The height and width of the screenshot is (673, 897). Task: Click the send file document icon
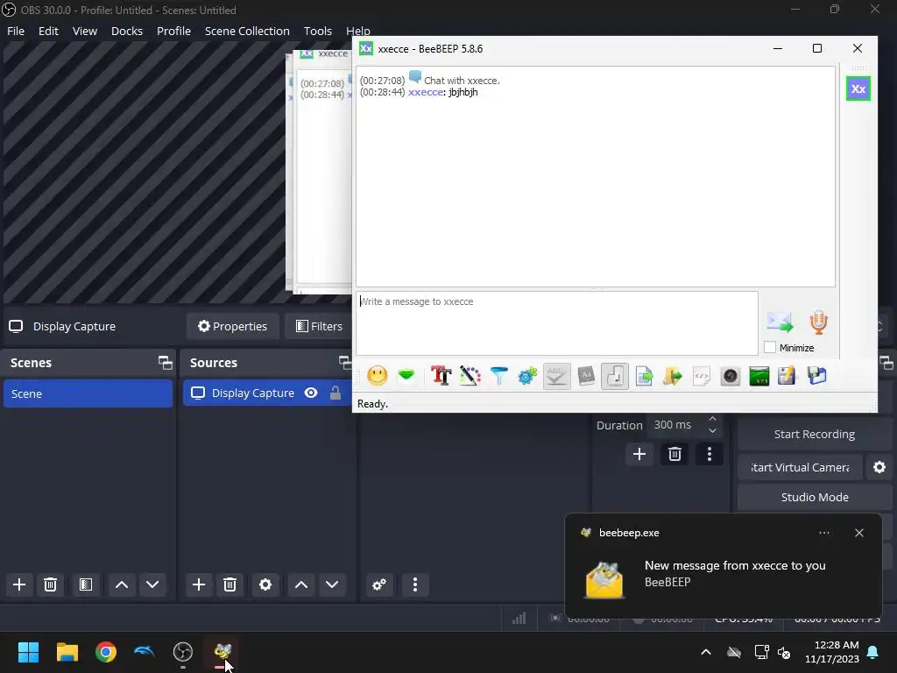[644, 376]
